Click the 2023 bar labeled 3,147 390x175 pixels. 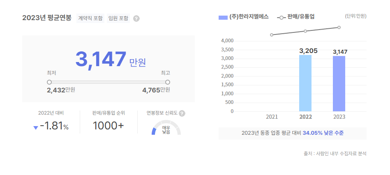coord(339,83)
